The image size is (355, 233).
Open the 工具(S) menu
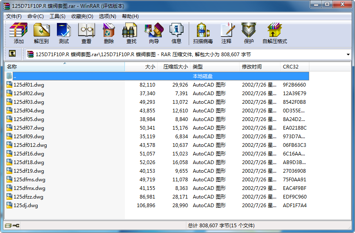(x=57, y=16)
